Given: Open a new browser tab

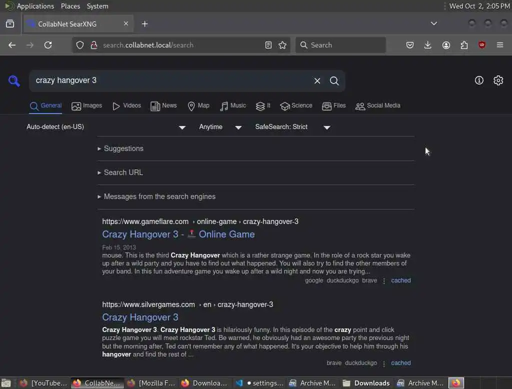Looking at the screenshot, I should coord(145,24).
